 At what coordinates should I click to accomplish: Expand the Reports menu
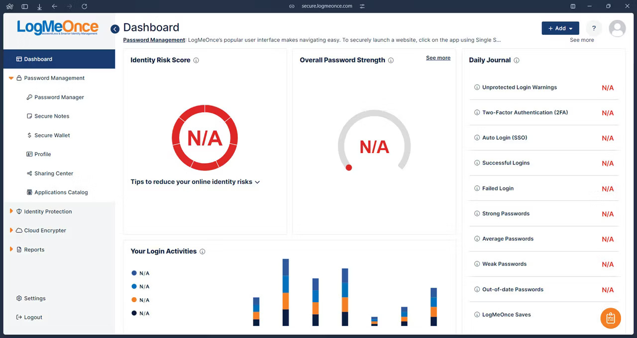[34, 249]
